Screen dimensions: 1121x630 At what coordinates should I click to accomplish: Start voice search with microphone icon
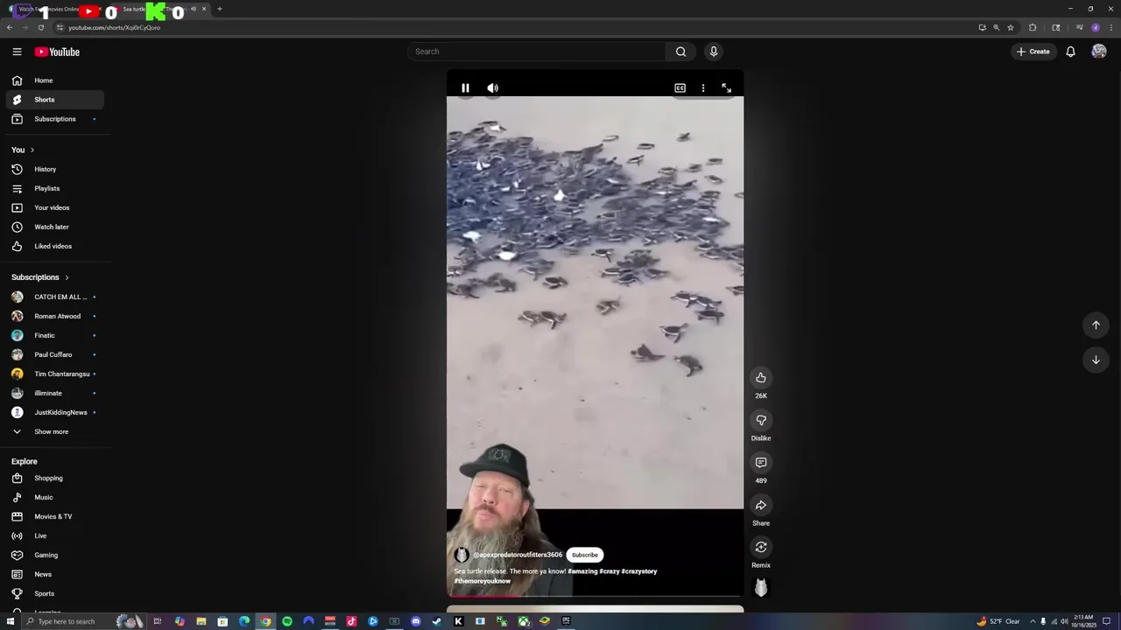point(714,52)
